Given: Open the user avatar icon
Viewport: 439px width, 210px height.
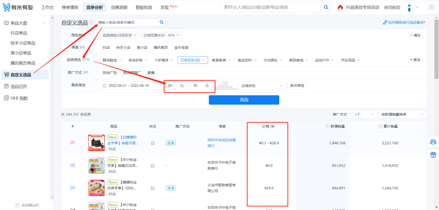Looking at the screenshot, I should (409, 8).
